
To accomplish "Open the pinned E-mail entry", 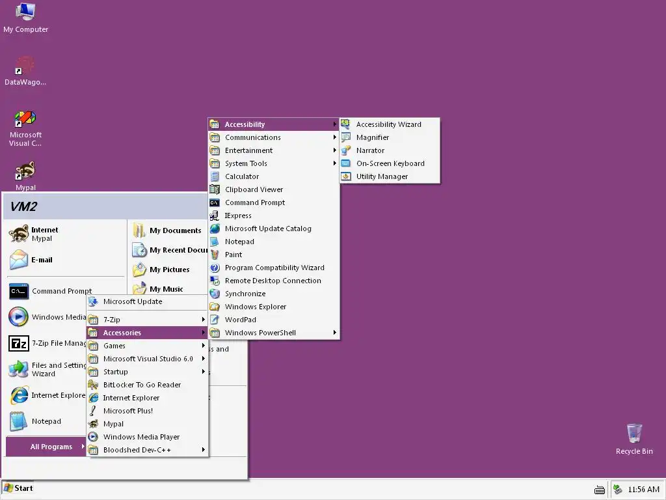I will pos(66,260).
